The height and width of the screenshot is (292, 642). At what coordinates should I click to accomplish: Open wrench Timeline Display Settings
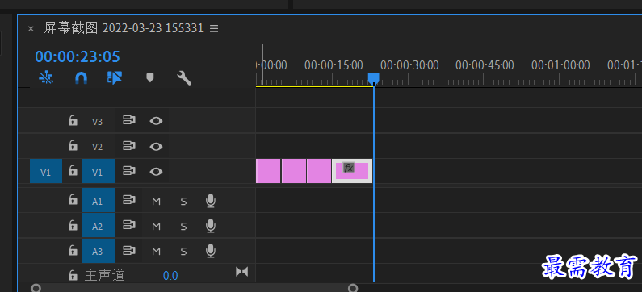click(x=184, y=77)
